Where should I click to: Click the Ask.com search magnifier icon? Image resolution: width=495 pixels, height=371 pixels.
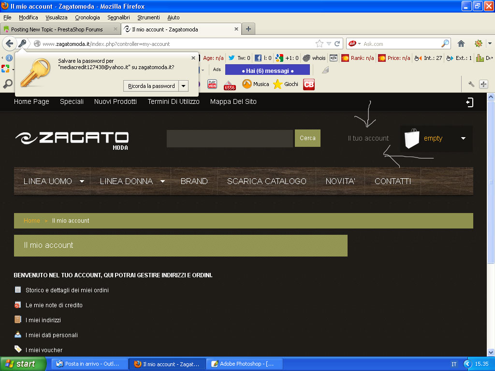(x=445, y=43)
